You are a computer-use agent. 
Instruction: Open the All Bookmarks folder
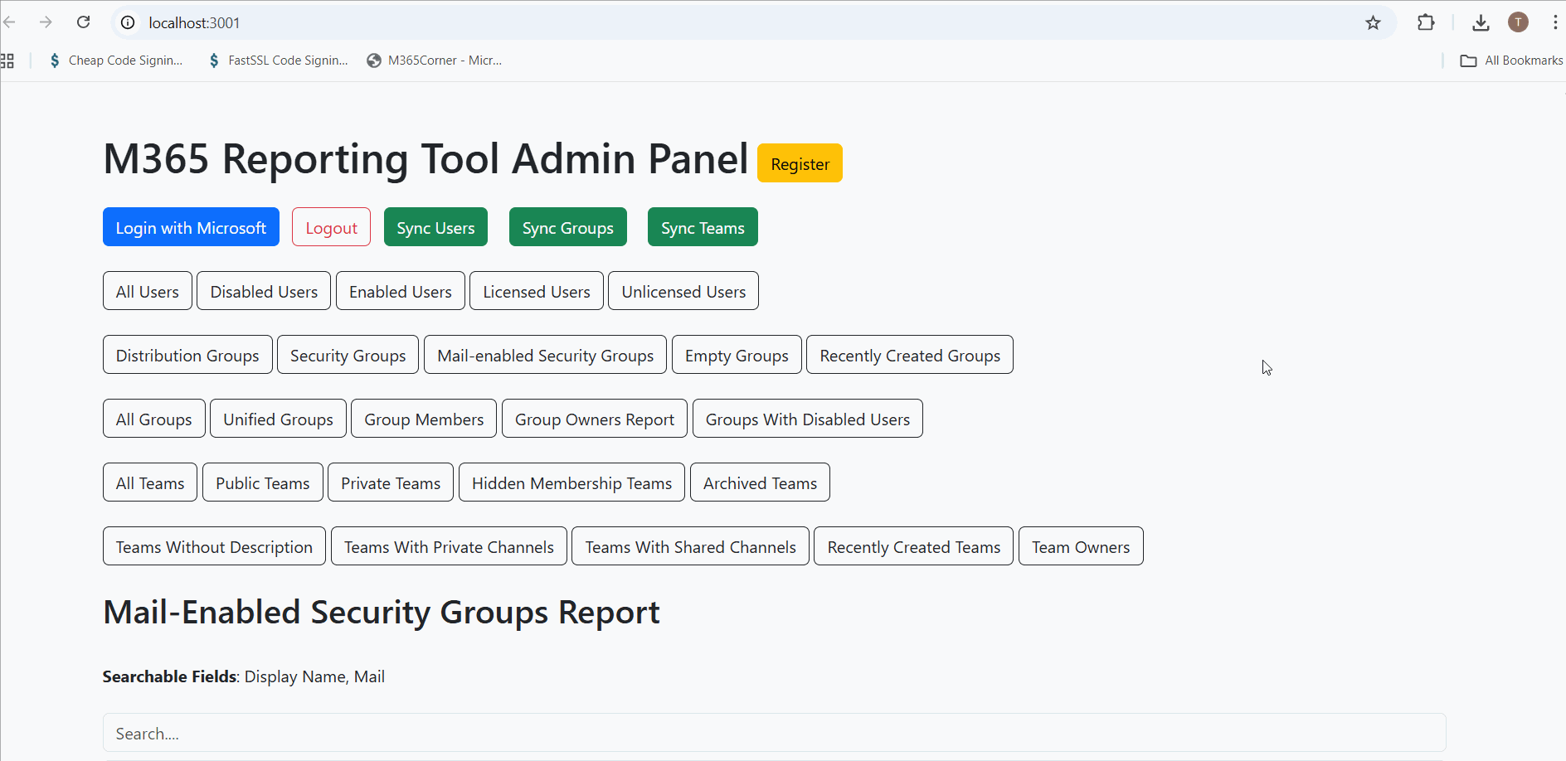[x=1511, y=61]
